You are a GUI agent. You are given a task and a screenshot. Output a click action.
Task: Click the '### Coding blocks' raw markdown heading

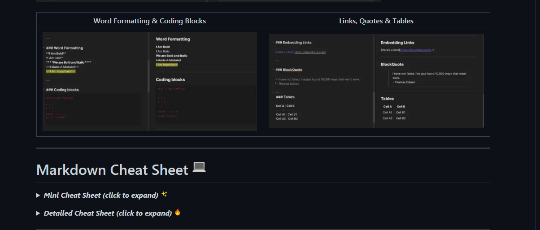point(62,90)
